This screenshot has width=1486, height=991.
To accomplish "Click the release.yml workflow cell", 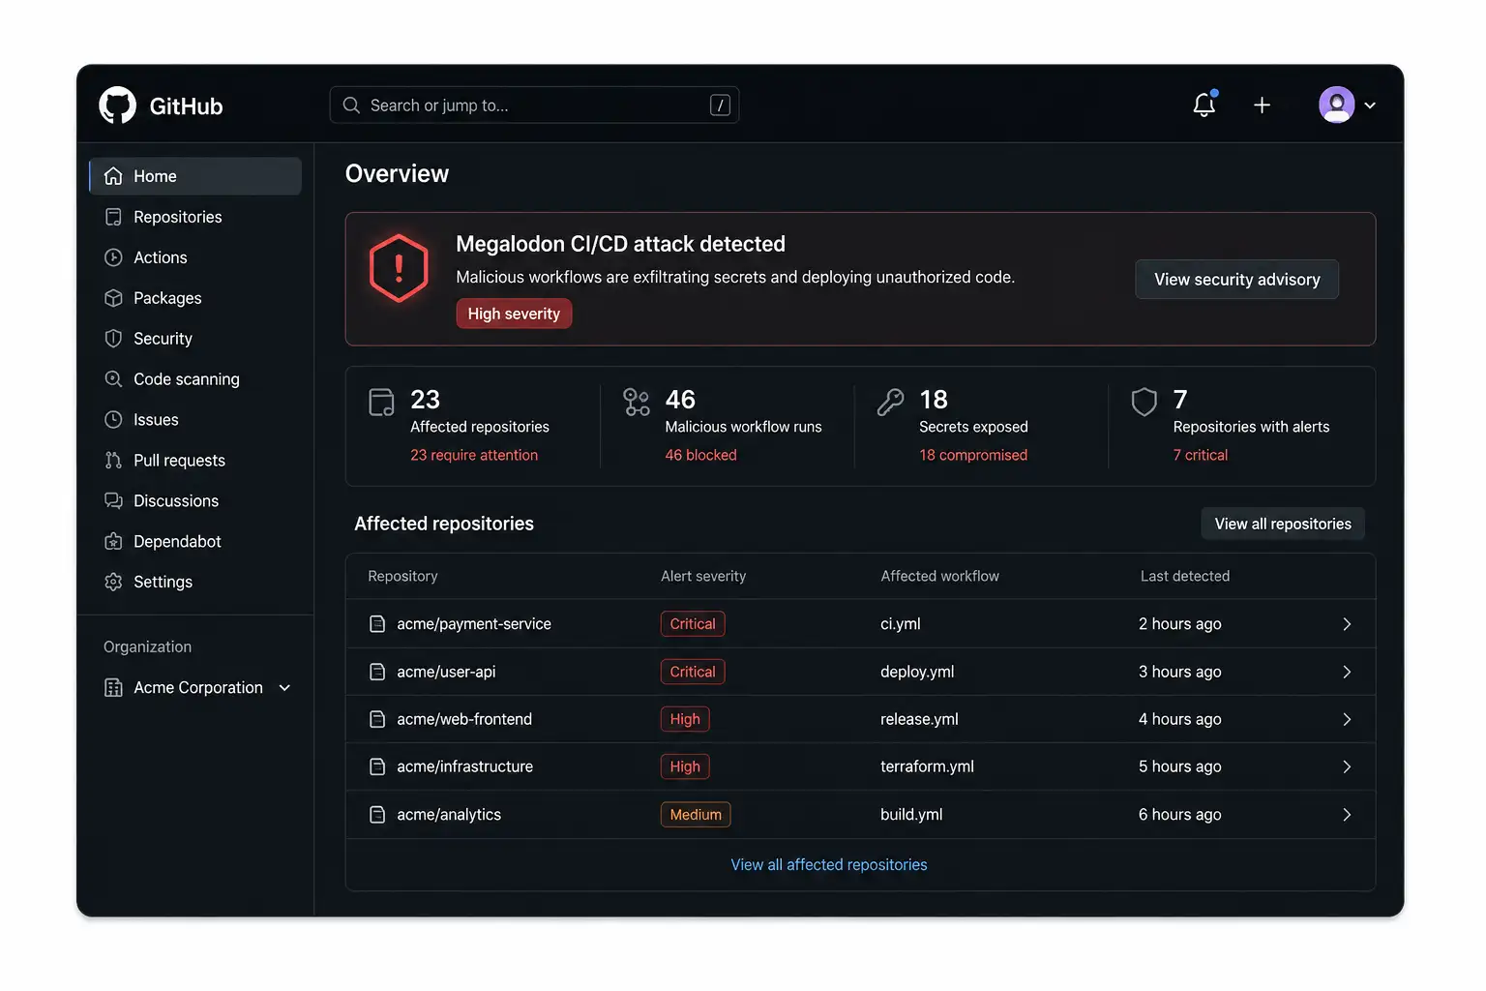I will (x=919, y=719).
